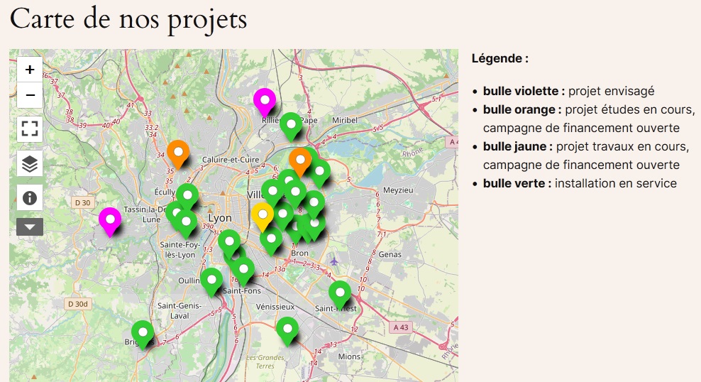Image resolution: width=701 pixels, height=382 pixels.
Task: Open the map layers selector
Action: click(x=30, y=163)
